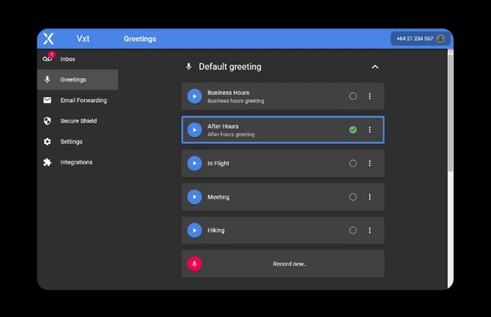Viewport: 491px width, 317px height.
Task: Set Business Hours as active greeting
Action: click(352, 96)
